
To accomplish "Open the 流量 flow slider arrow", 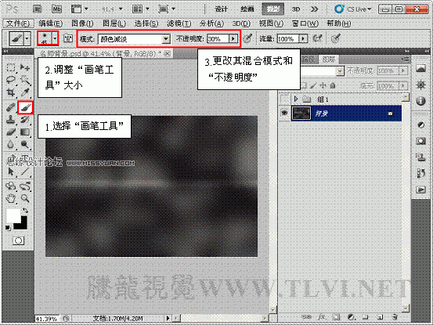I will point(303,38).
